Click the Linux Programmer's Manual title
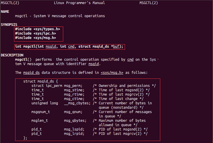The width and height of the screenshot is (213, 143). point(80,3)
